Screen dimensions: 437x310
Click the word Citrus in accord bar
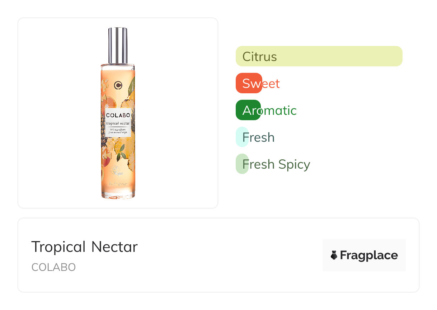[259, 57]
